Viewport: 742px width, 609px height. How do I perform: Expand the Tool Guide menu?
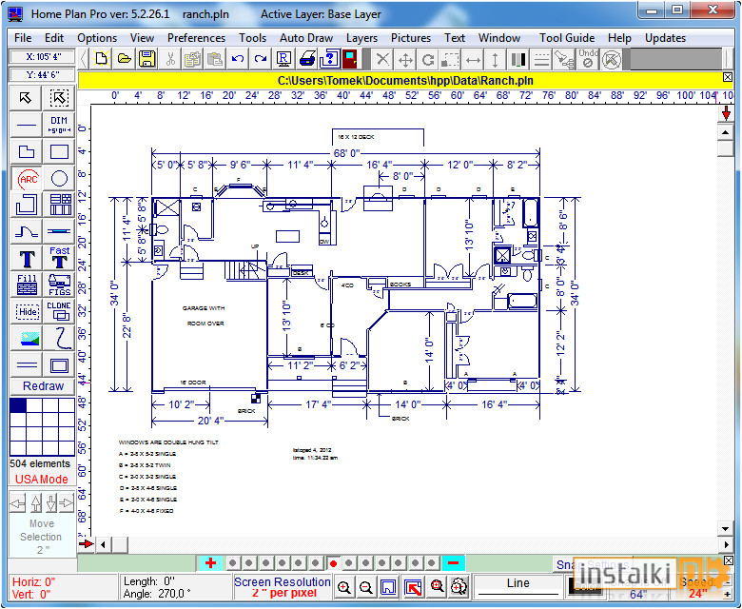coord(567,38)
